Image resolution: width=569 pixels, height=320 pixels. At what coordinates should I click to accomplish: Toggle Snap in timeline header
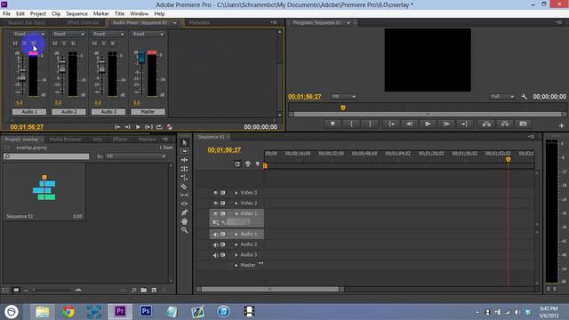tap(237, 164)
